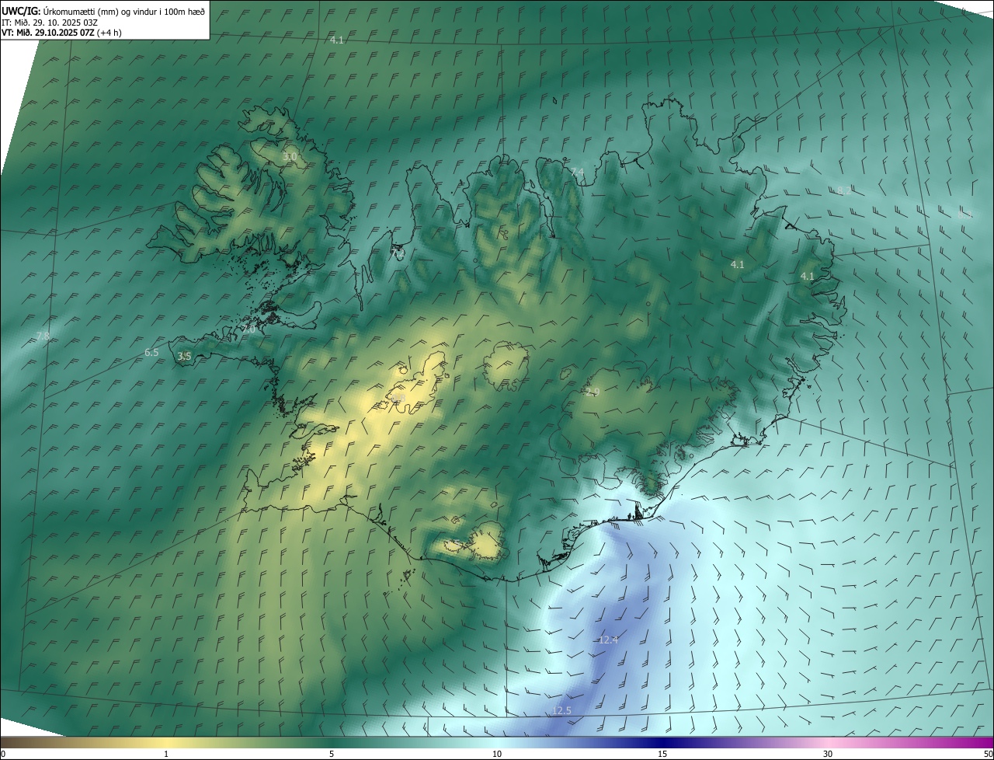Viewport: 994px width, 760px height.
Task: Click the 3.5 value on Snæfellsnes peninsula
Action: [184, 356]
